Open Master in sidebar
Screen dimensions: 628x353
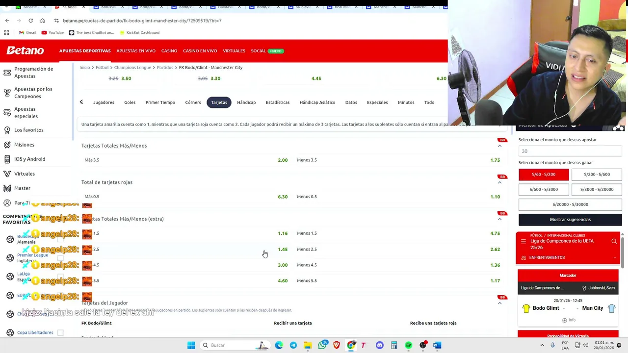coord(22,188)
